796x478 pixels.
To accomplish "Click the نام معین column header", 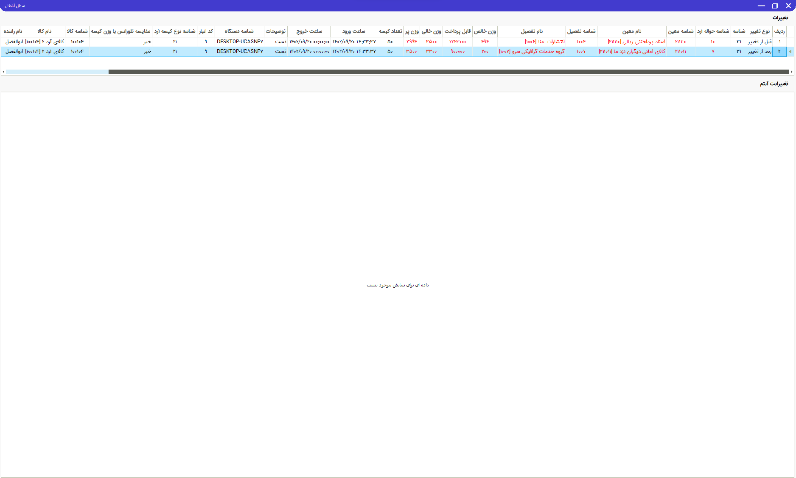I will [632, 31].
